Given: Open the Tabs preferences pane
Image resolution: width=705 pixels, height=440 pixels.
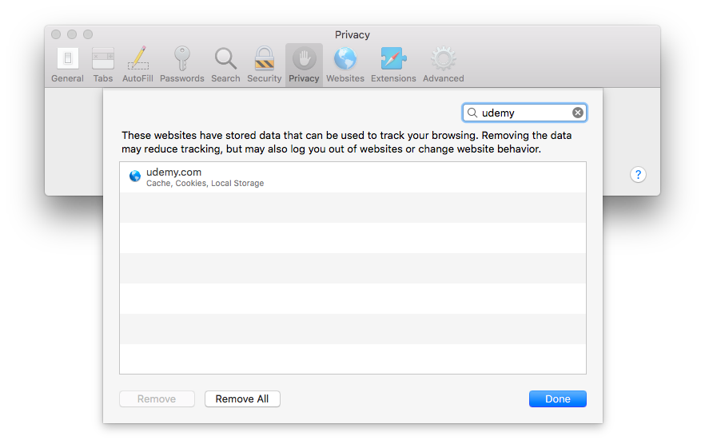Looking at the screenshot, I should 103,65.
